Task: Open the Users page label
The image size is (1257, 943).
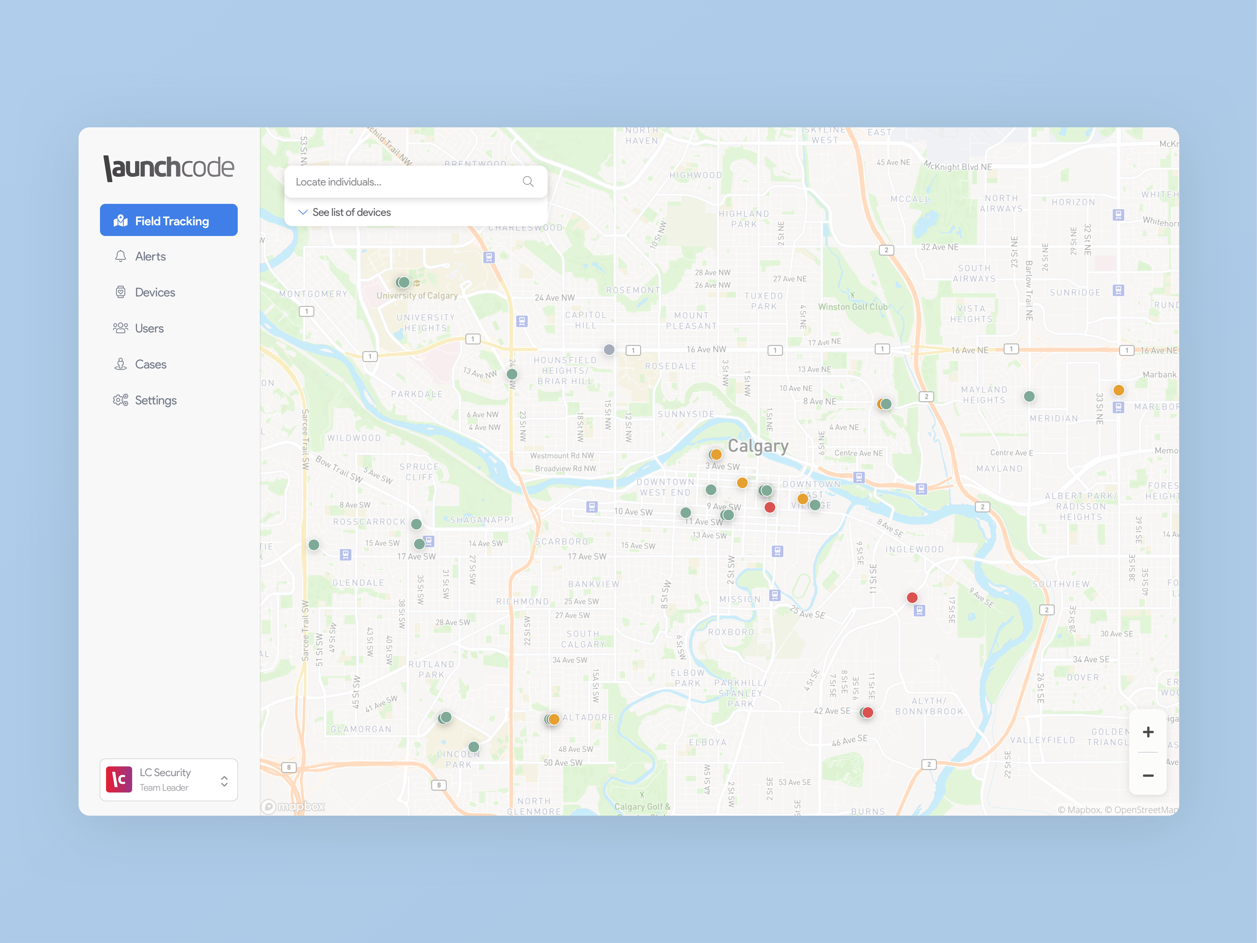Action: [150, 328]
